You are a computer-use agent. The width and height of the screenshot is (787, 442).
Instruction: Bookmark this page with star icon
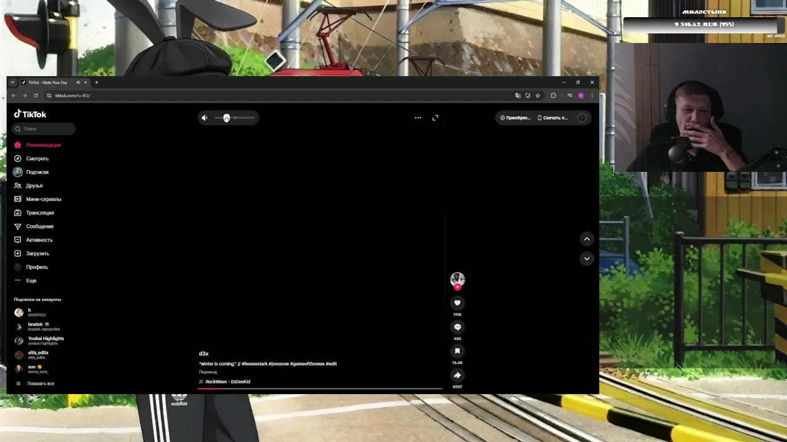tap(537, 96)
